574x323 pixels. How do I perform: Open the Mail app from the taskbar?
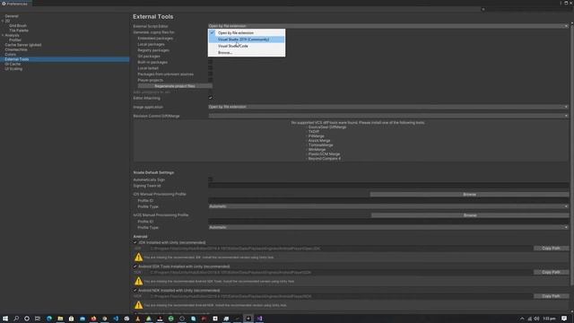[x=83, y=319]
